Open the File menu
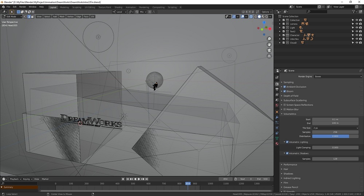This screenshot has width=364, height=196. [x=8, y=7]
